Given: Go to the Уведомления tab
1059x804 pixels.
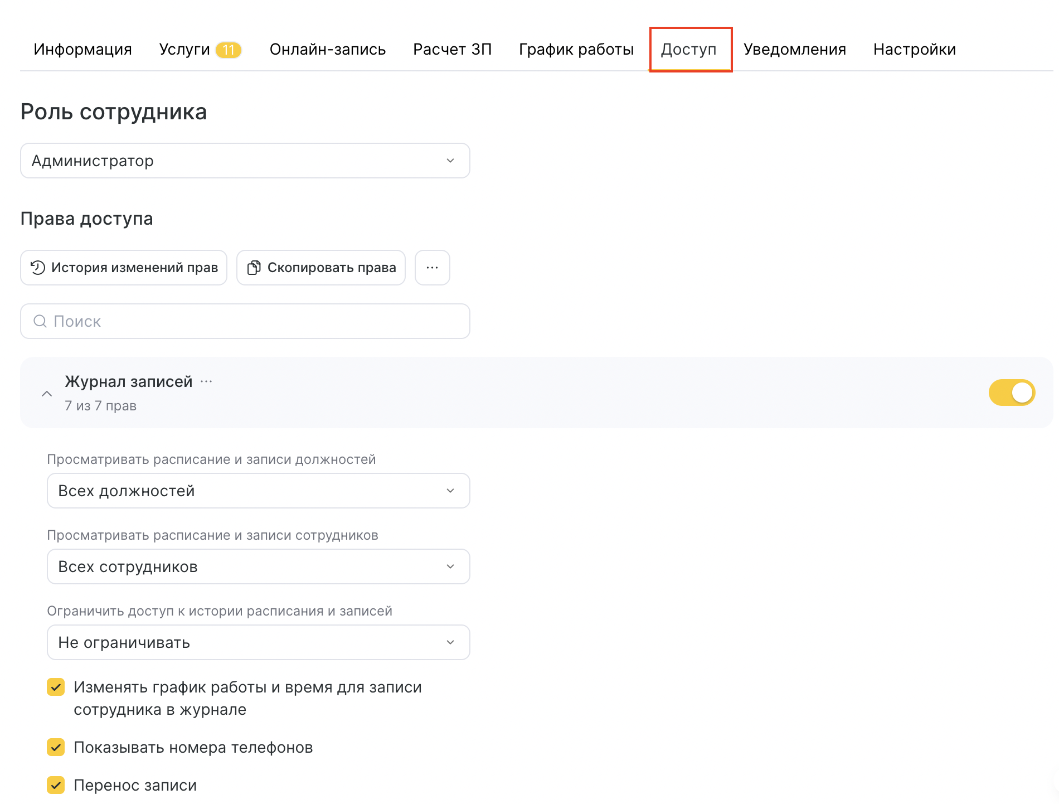Looking at the screenshot, I should pyautogui.click(x=794, y=50).
